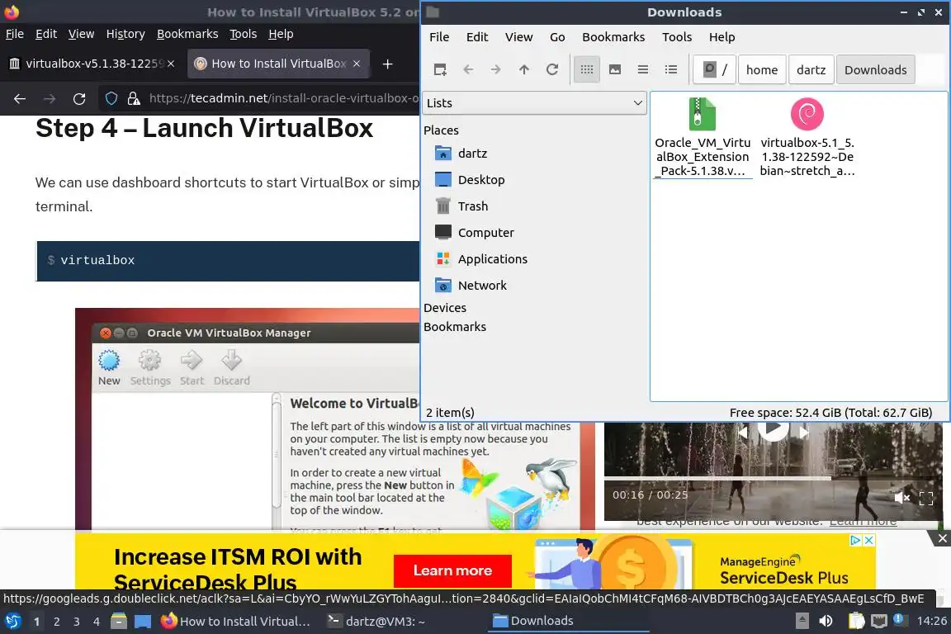
Task: Switch to the dartz@VM3 terminal task
Action: pos(376,622)
